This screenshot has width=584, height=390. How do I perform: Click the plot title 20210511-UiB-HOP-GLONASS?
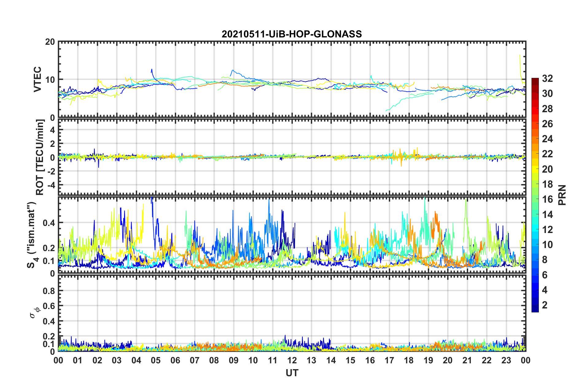point(292,34)
